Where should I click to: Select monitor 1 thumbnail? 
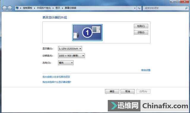[87, 32]
